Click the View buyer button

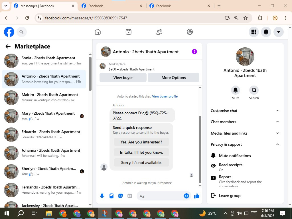[123, 78]
